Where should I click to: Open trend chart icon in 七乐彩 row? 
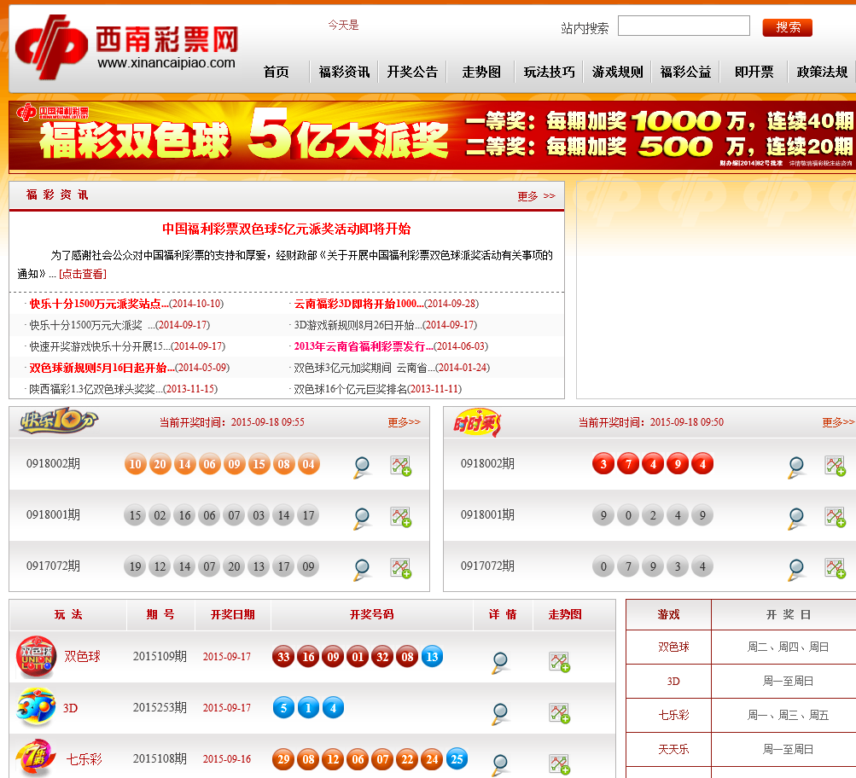pos(560,764)
